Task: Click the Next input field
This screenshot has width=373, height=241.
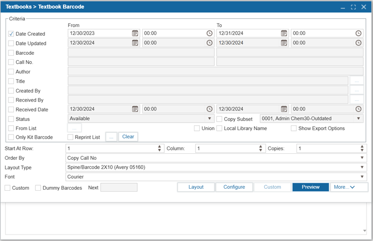Action: [x=119, y=187]
